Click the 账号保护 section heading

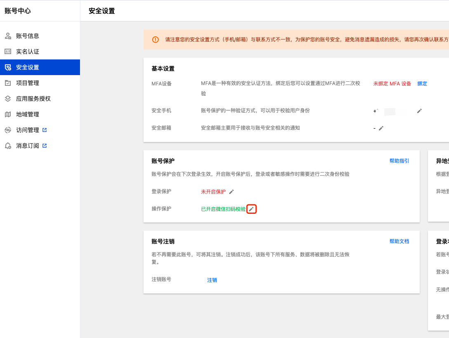point(163,161)
